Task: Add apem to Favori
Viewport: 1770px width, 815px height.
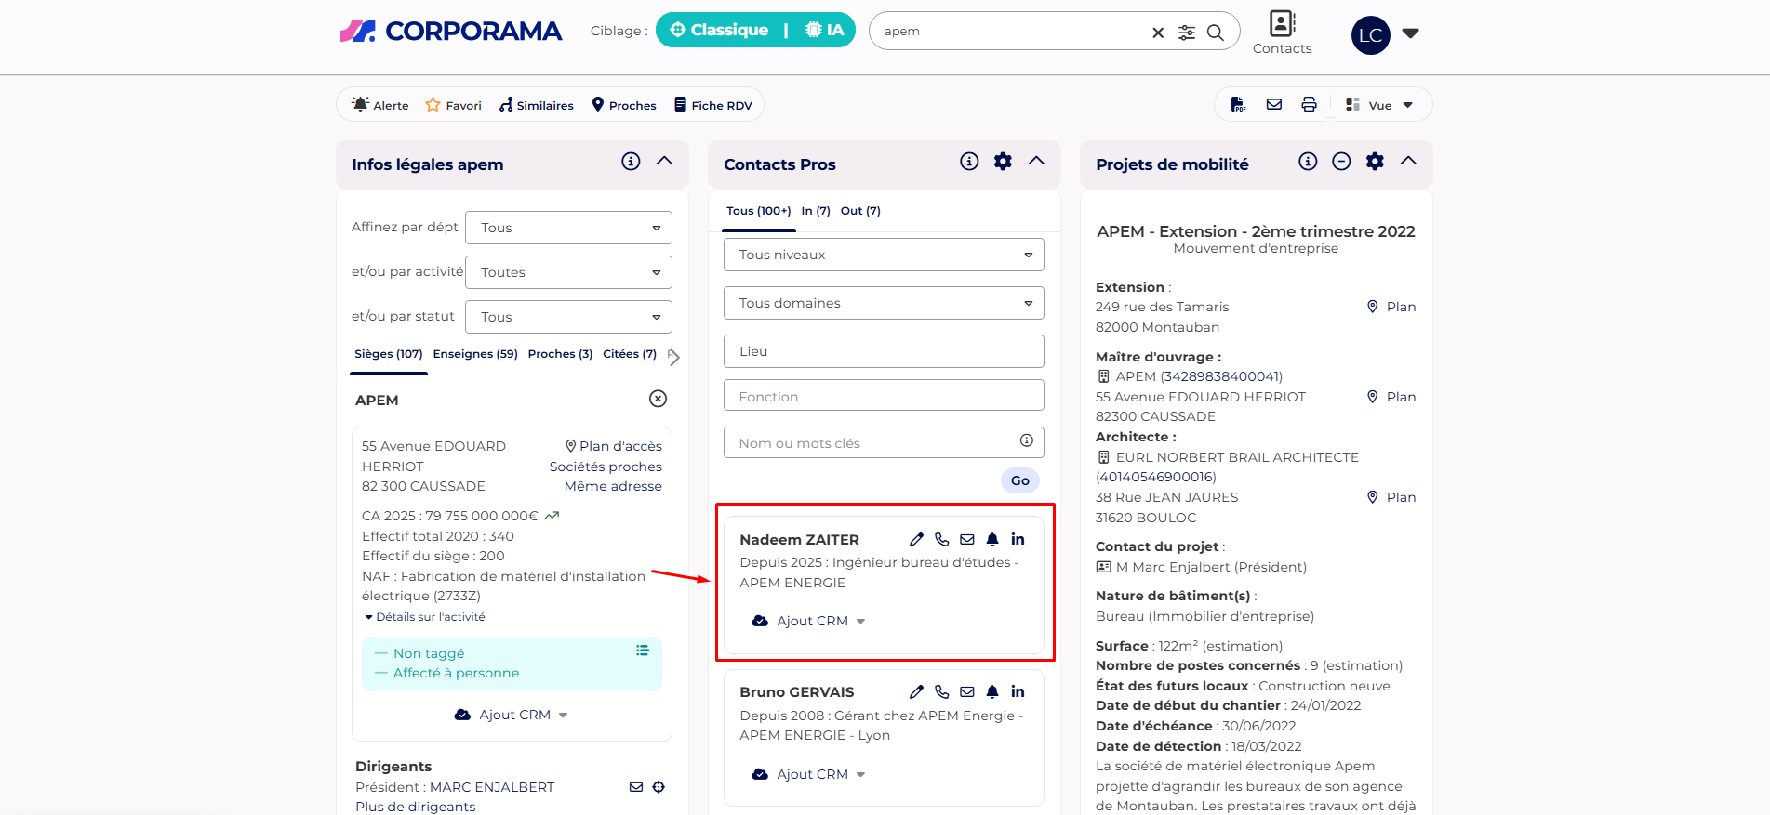Action: click(x=453, y=105)
